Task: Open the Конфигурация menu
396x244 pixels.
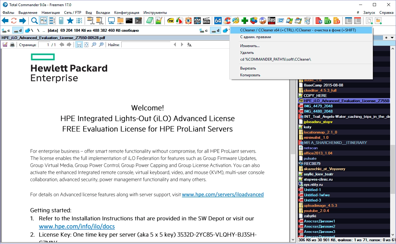Action: pos(127,13)
